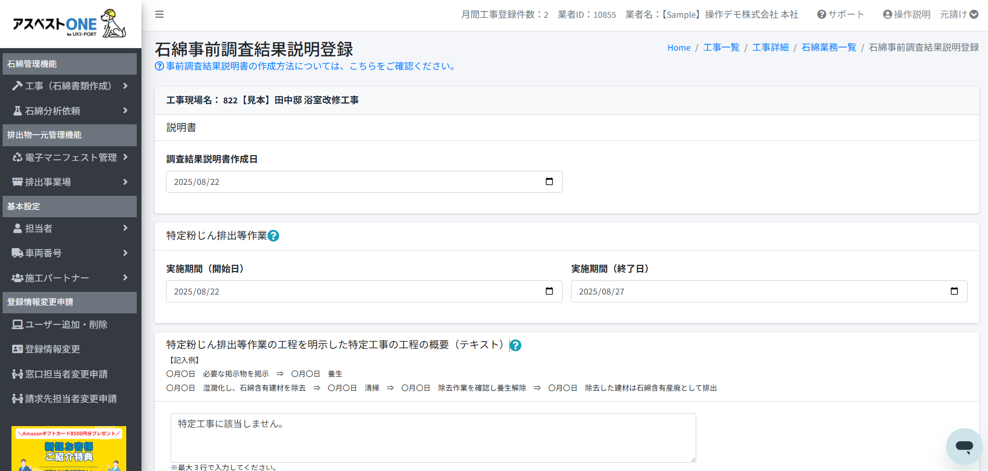The width and height of the screenshot is (988, 471).
Task: Open 窓口担当者変更申請 in sidebar
Action: click(66, 374)
